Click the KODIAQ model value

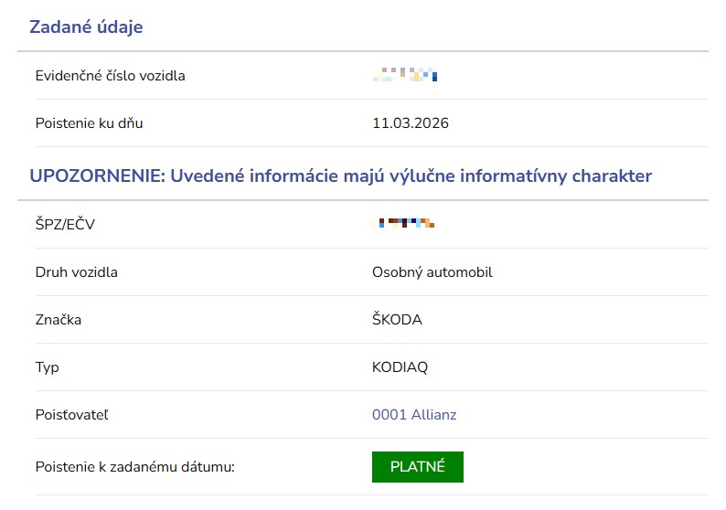400,367
